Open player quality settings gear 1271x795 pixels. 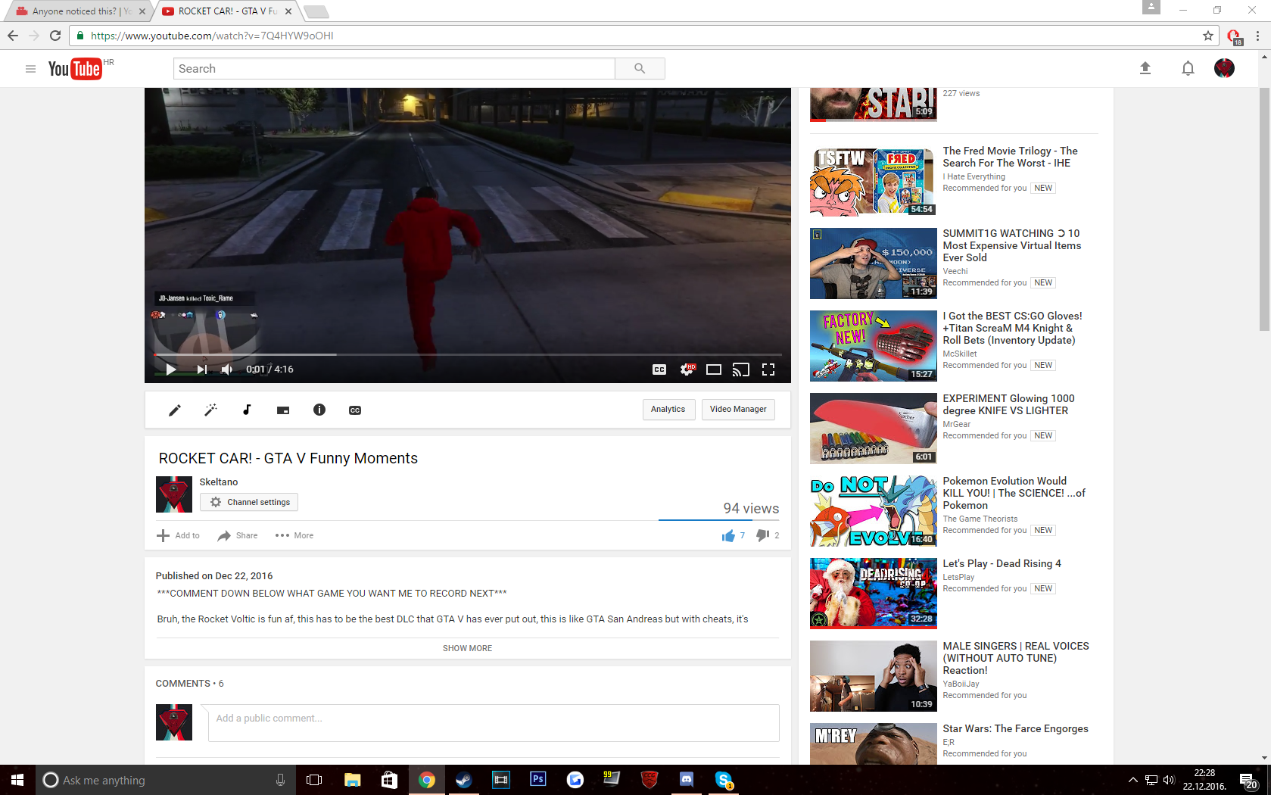click(687, 369)
